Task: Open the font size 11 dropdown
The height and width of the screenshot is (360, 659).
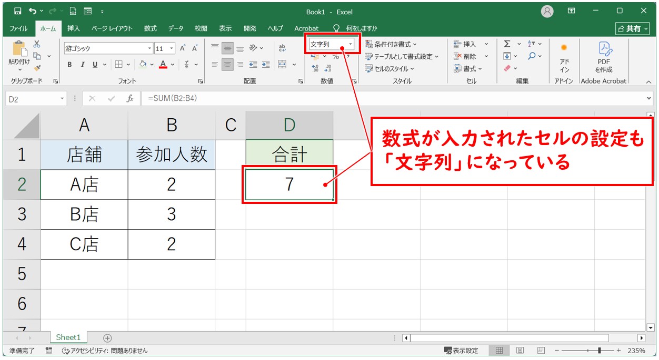Action: click(172, 48)
